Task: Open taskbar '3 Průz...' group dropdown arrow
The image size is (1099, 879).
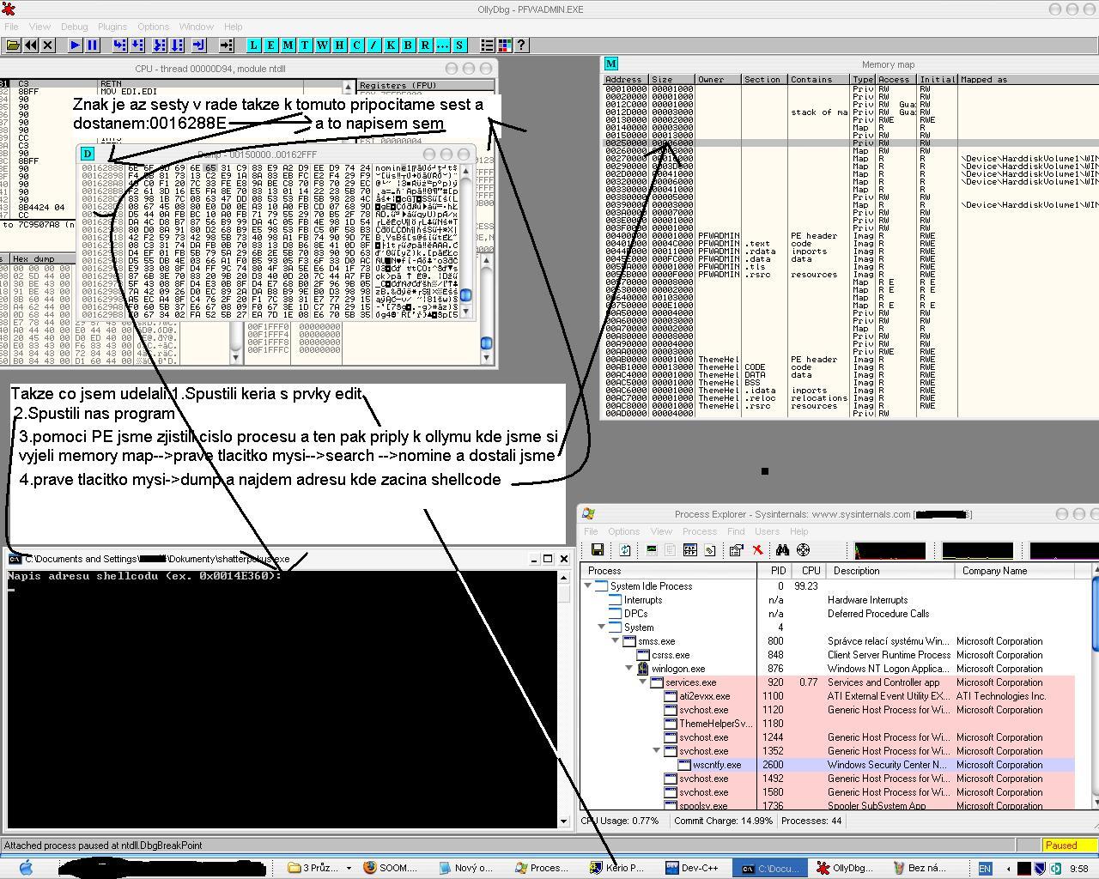Action: (349, 868)
